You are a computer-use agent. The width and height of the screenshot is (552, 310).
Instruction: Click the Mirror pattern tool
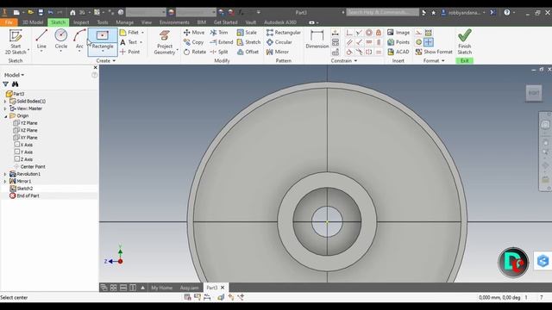click(278, 52)
